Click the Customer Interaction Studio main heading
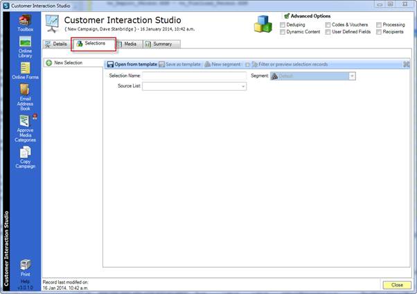 123,20
